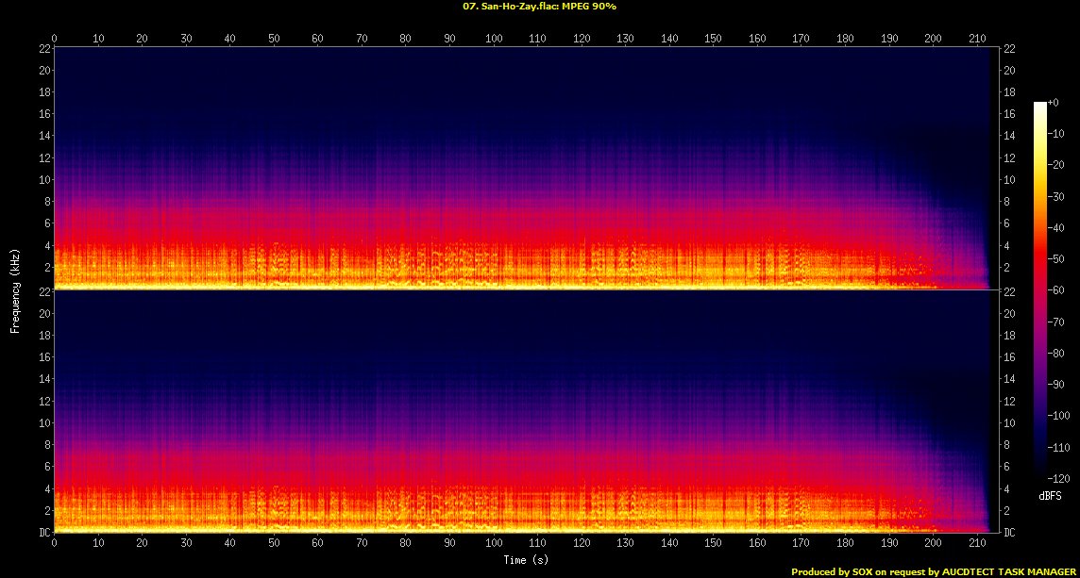Click the "Frequency (kHz)" axis label
This screenshot has width=1080, height=578.
(15, 289)
